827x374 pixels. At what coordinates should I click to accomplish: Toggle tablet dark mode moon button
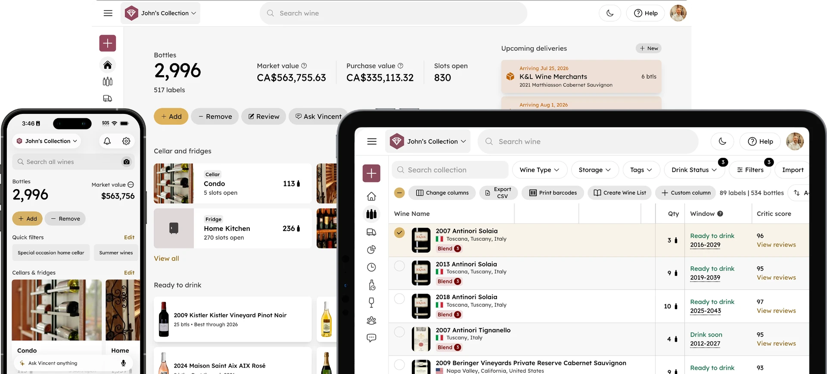point(723,141)
